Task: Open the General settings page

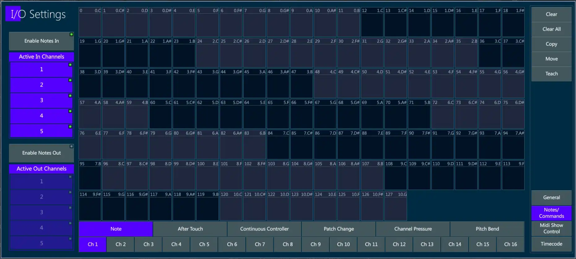Action: tap(552, 198)
